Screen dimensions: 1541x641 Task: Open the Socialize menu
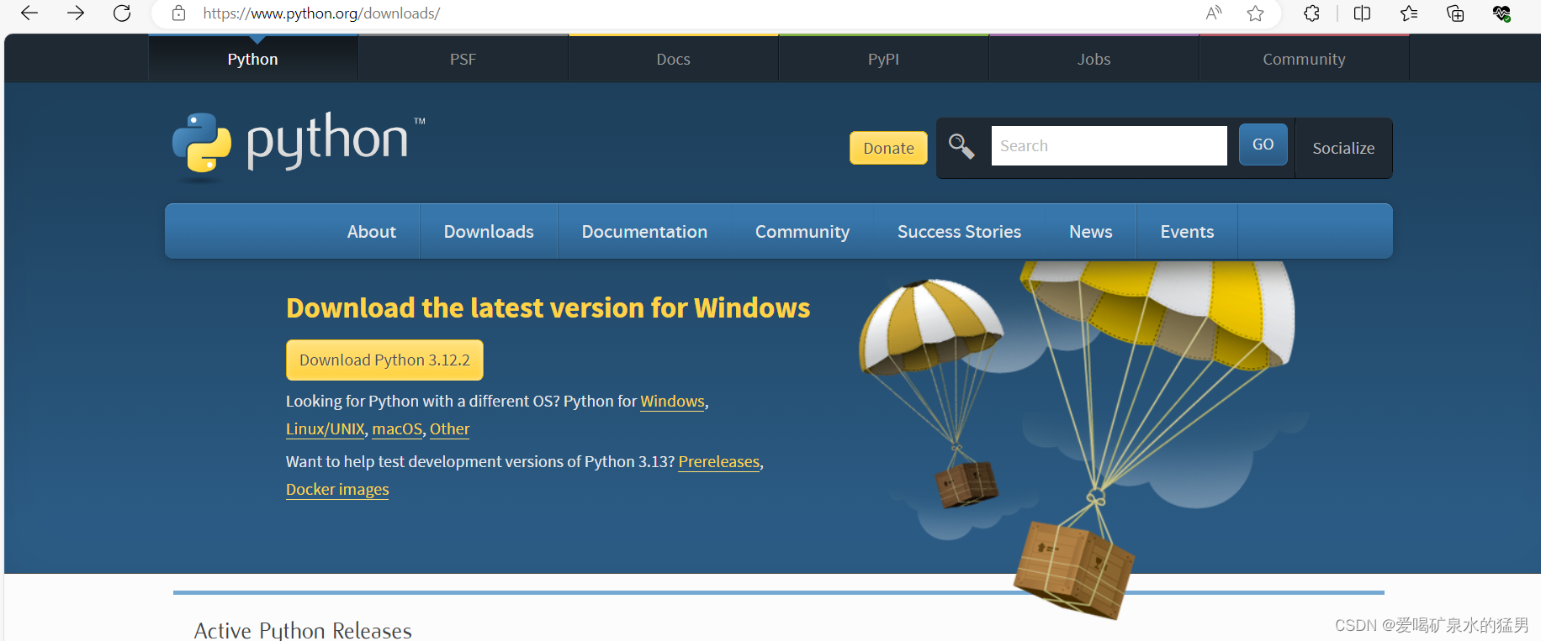click(x=1343, y=148)
